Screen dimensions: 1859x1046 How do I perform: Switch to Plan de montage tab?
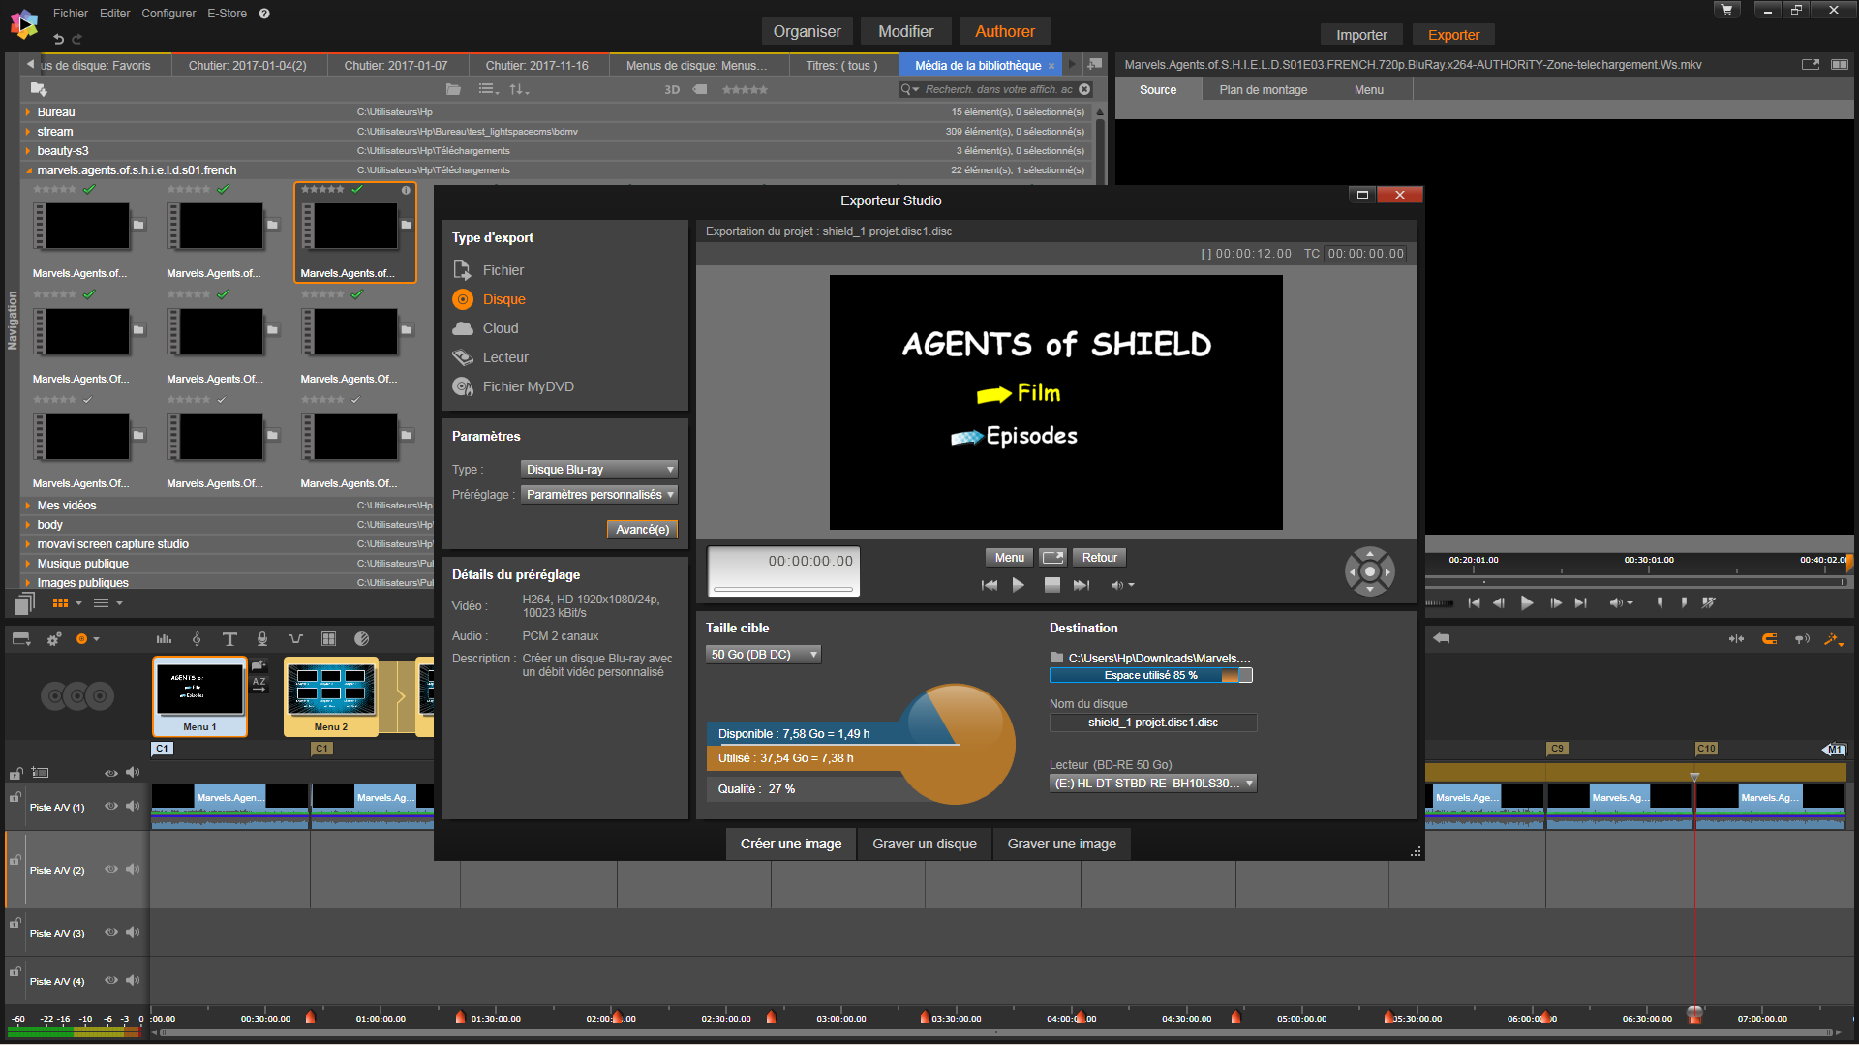pos(1263,89)
